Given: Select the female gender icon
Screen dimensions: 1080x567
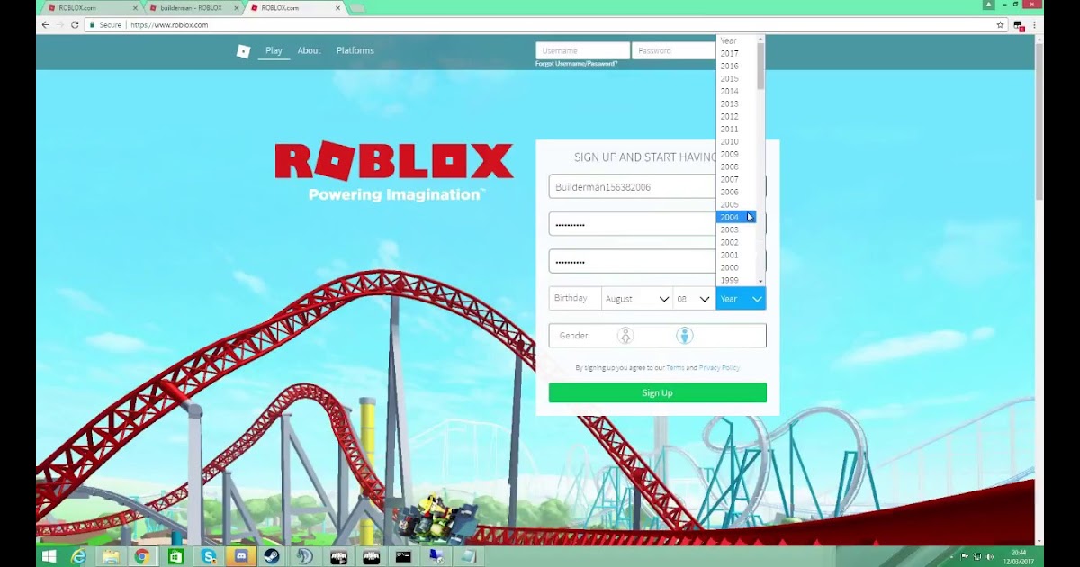Looking at the screenshot, I should pos(625,336).
